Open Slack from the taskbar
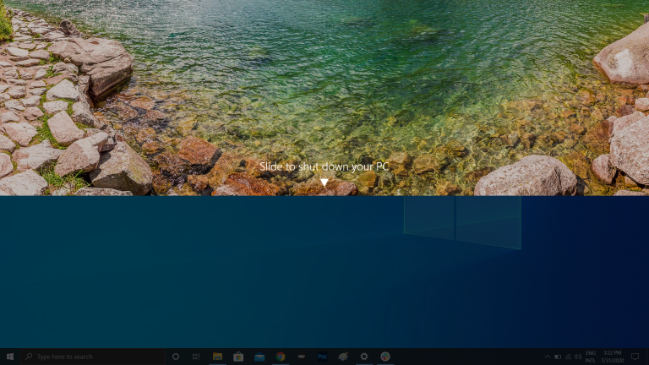This screenshot has height=365, width=649. (384, 357)
